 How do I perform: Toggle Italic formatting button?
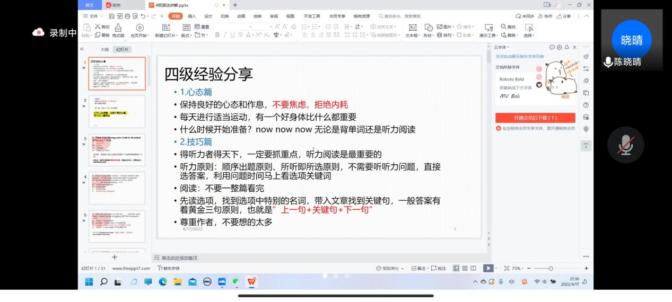225,35
